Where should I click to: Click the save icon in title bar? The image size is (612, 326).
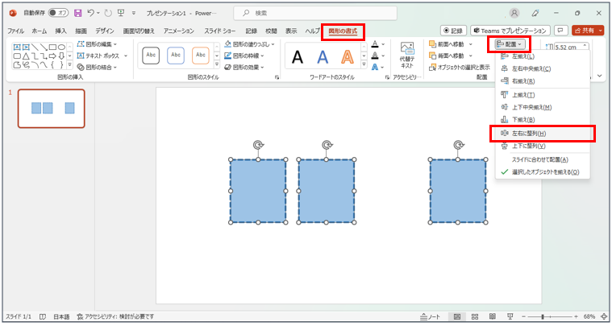77,14
